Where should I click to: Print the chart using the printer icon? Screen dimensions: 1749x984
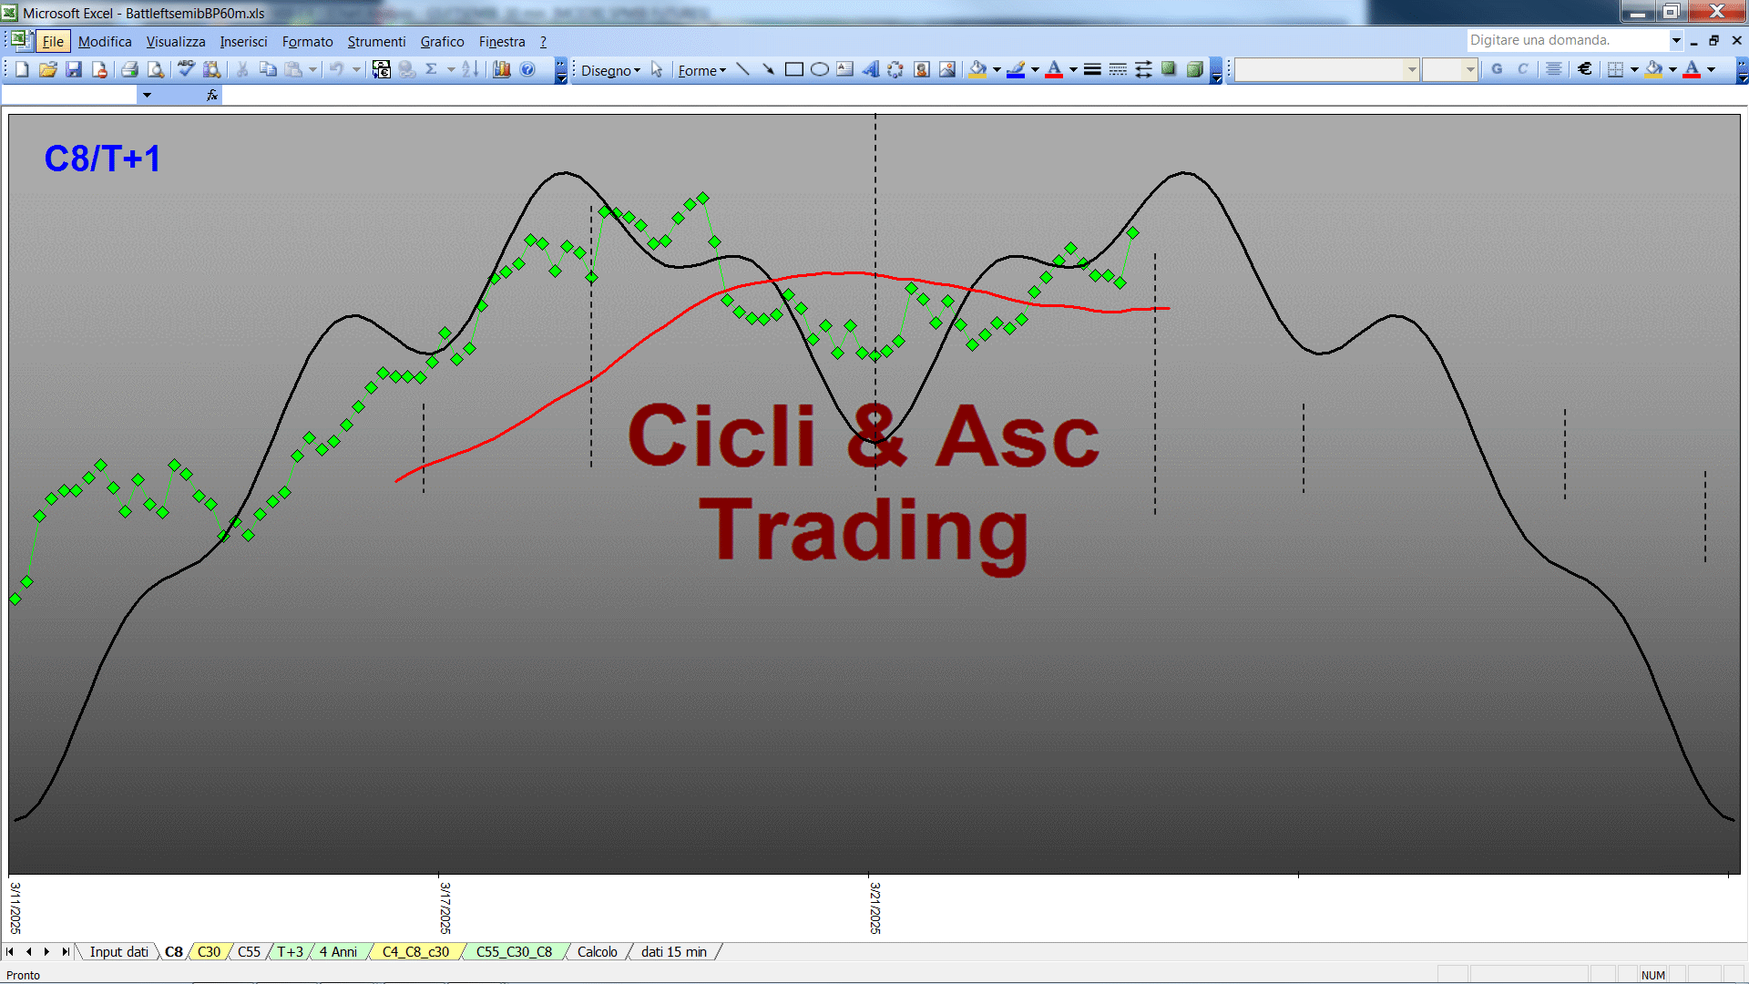click(x=130, y=69)
